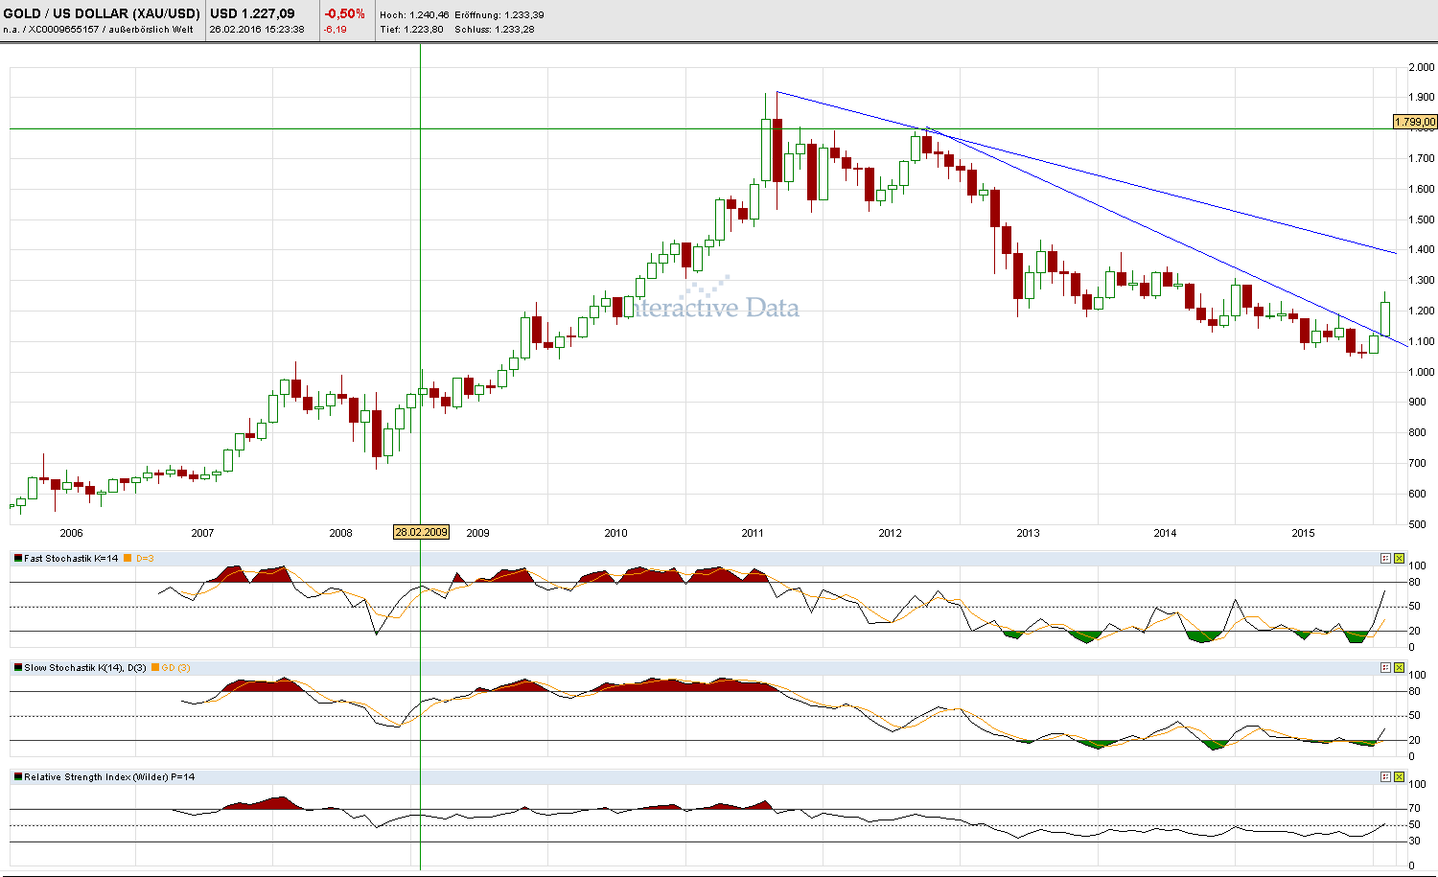Click the red "-0,50%" change value
The image size is (1438, 877).
pos(344,13)
